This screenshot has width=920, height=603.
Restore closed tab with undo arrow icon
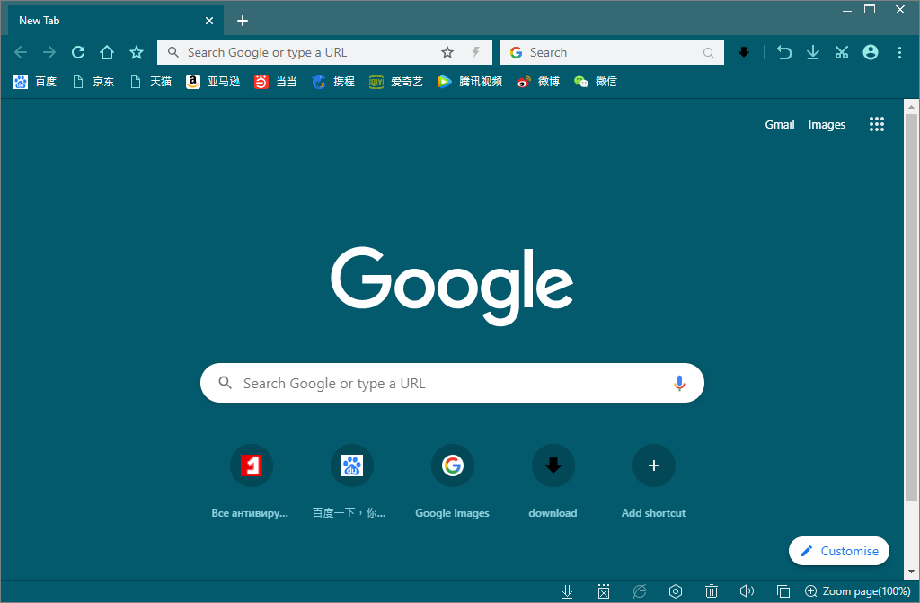(783, 52)
